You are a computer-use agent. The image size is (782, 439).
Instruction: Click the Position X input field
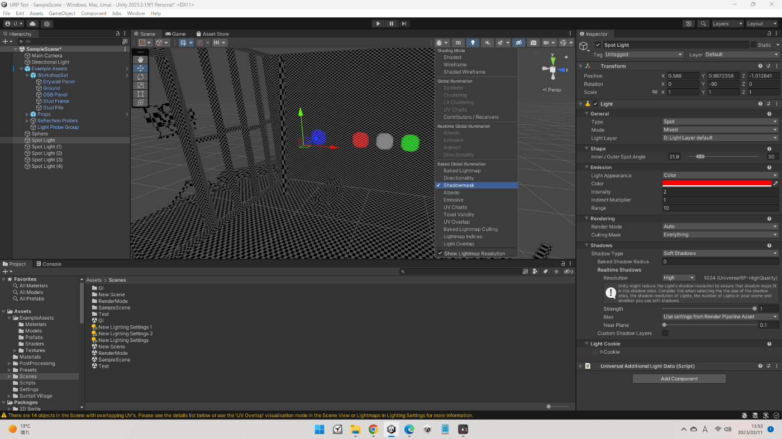(683, 76)
